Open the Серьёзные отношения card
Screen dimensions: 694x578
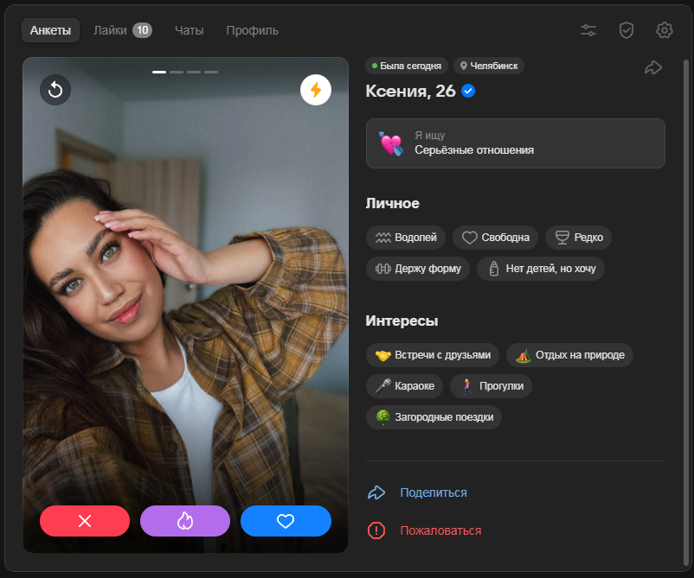point(515,143)
